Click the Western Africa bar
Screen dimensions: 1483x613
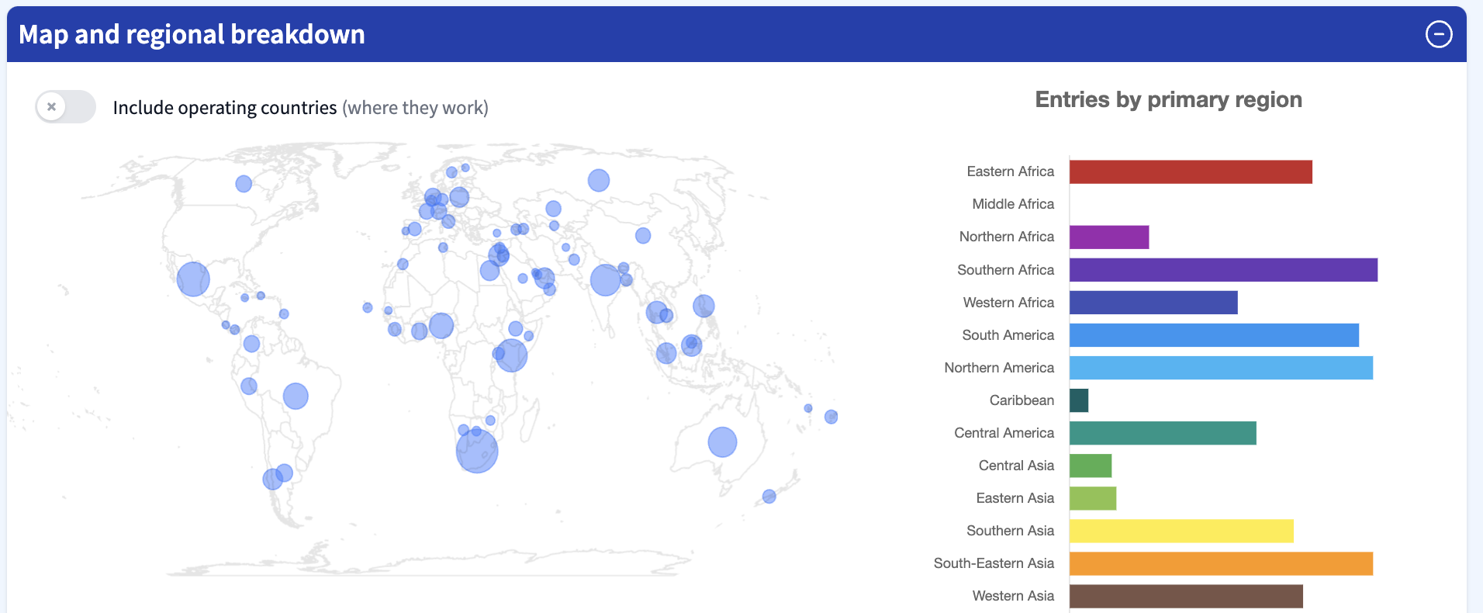(1153, 303)
